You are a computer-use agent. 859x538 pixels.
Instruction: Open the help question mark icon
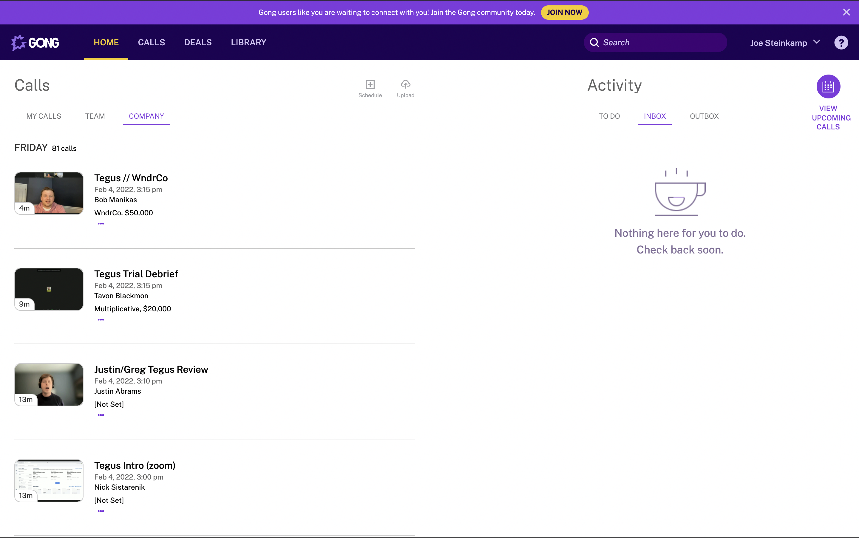(841, 43)
